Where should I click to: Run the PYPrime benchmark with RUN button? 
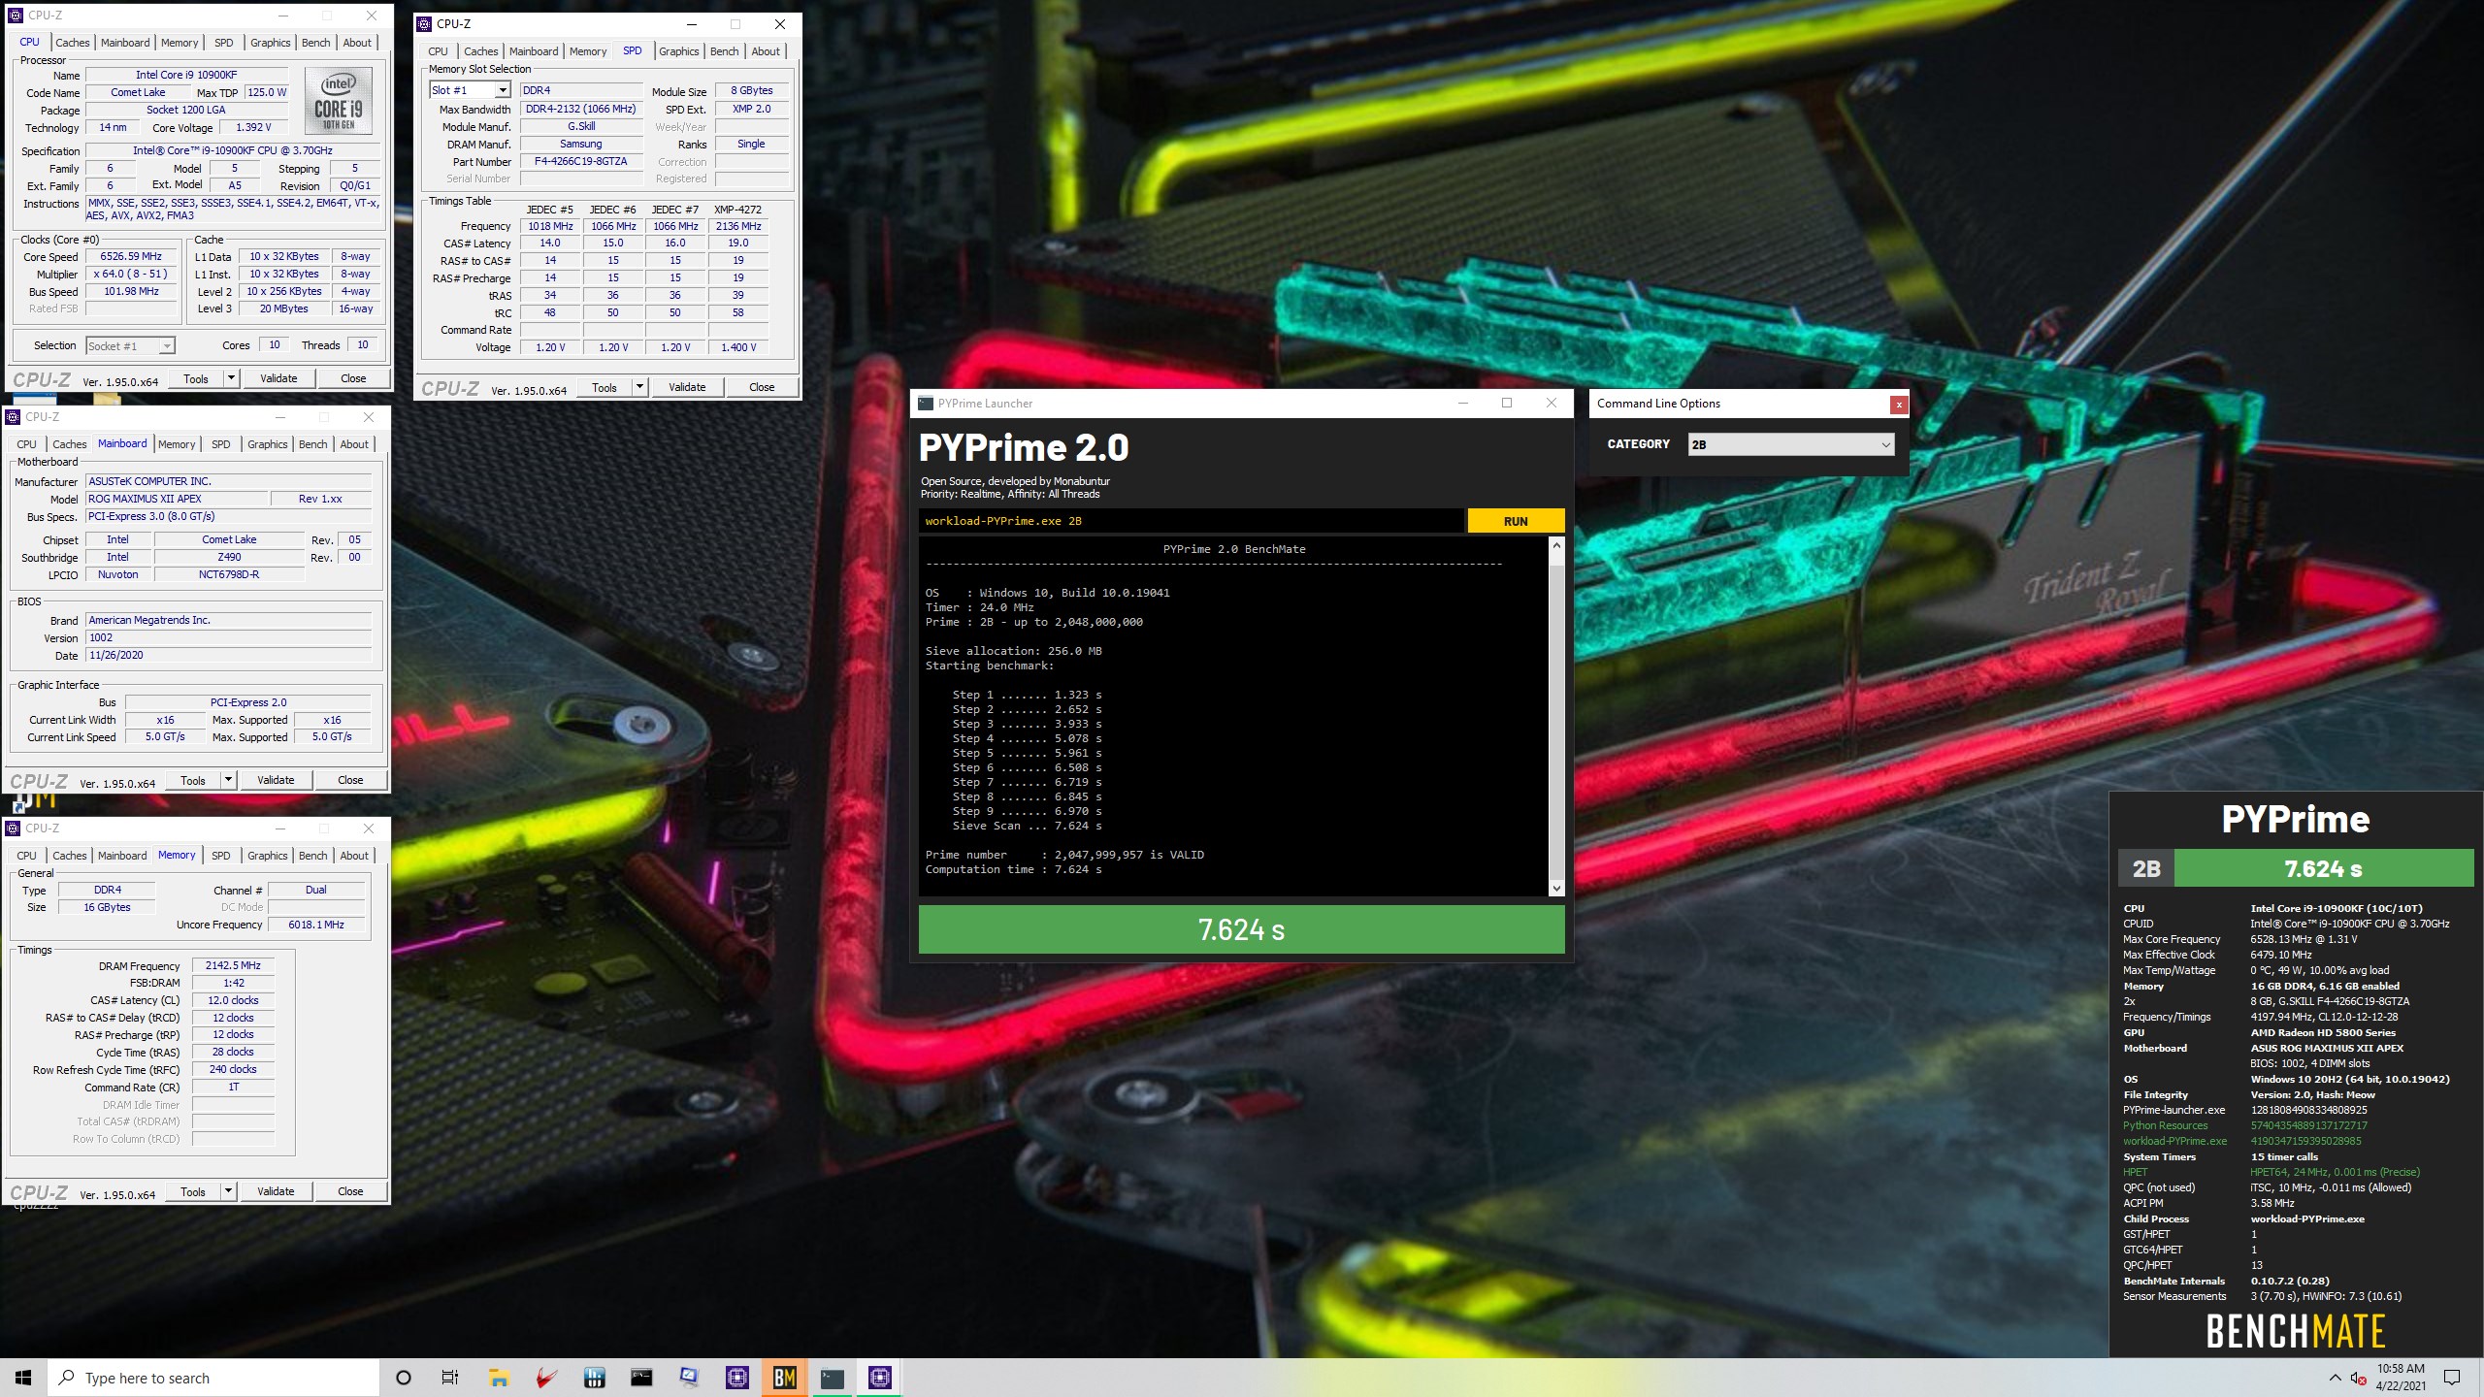[x=1516, y=521]
